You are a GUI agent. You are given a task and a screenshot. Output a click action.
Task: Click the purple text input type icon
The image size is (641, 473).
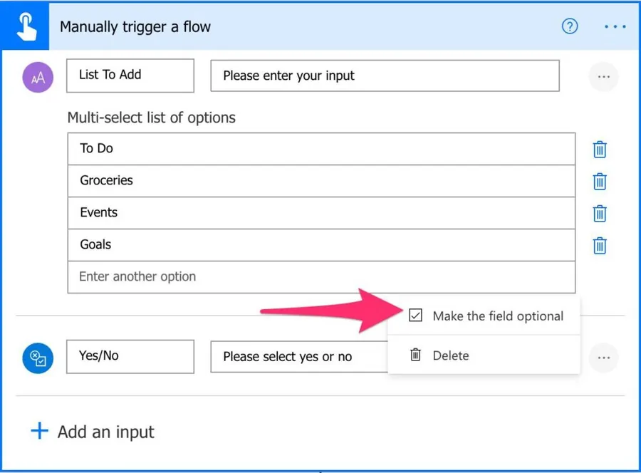pyautogui.click(x=38, y=76)
